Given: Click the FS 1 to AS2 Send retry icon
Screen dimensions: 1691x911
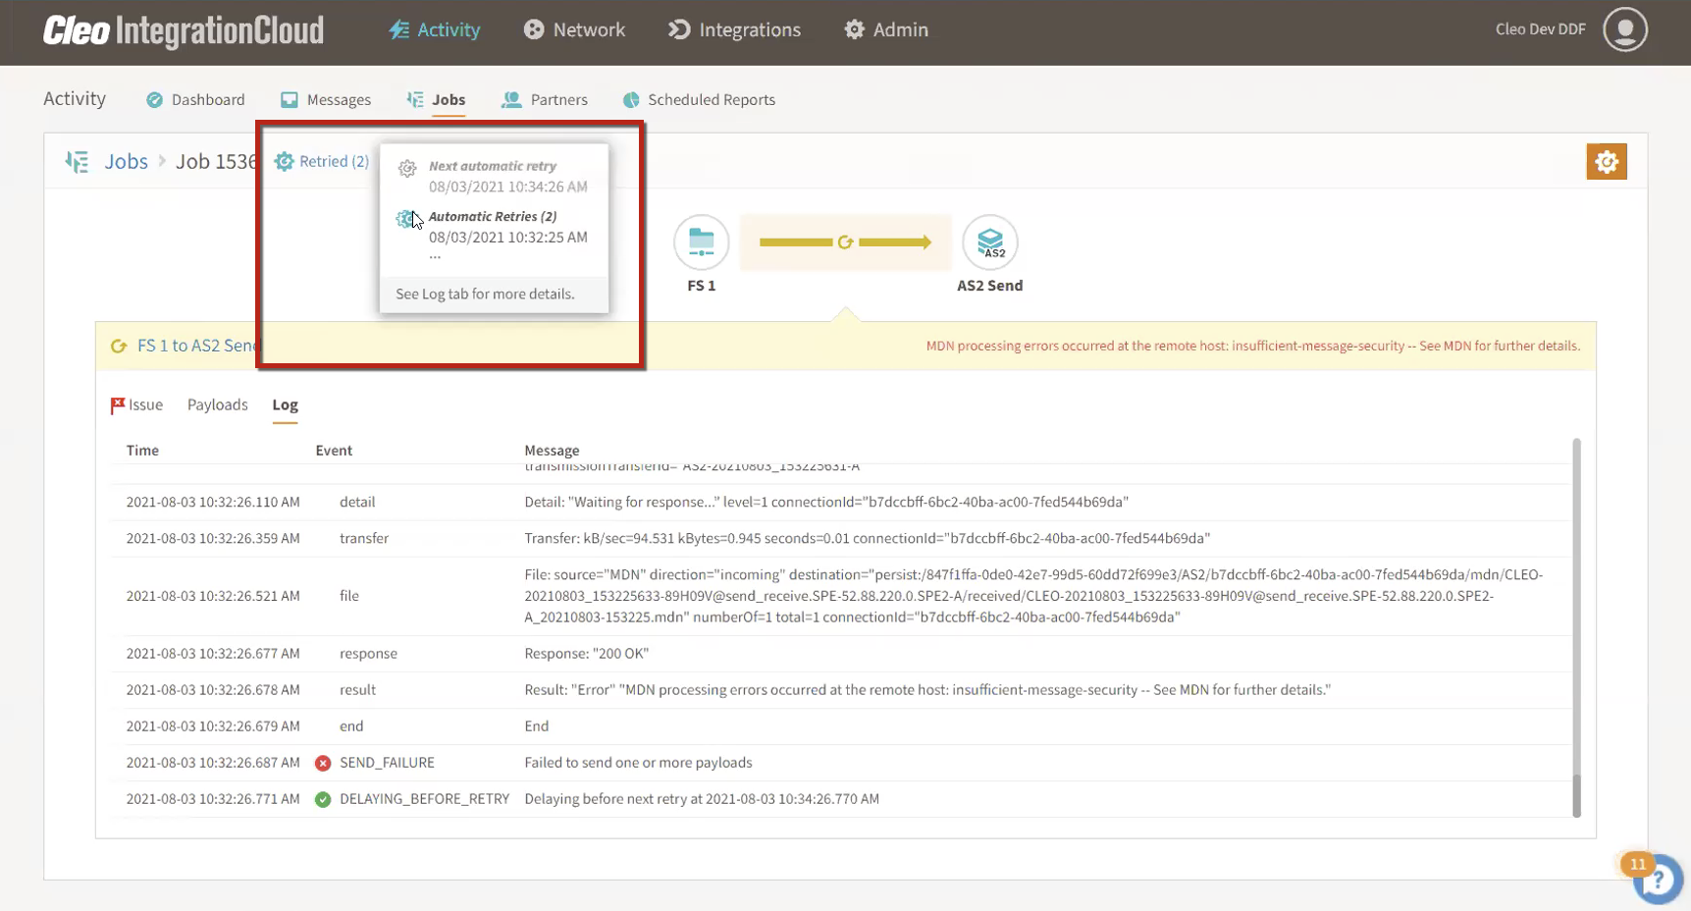Looking at the screenshot, I should click(119, 346).
